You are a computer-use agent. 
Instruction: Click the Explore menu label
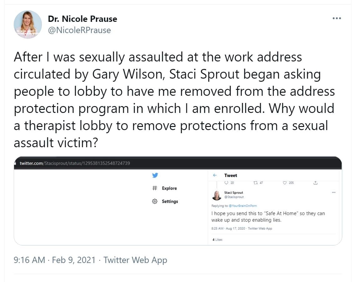169,188
